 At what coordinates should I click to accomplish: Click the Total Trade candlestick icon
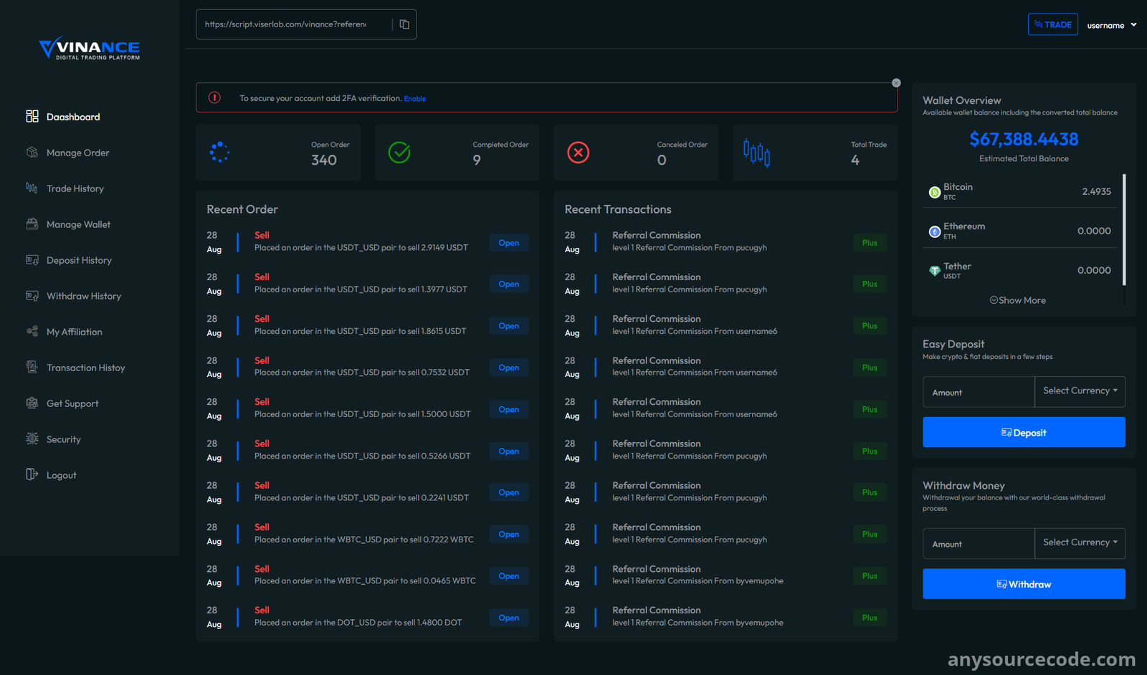coord(757,152)
